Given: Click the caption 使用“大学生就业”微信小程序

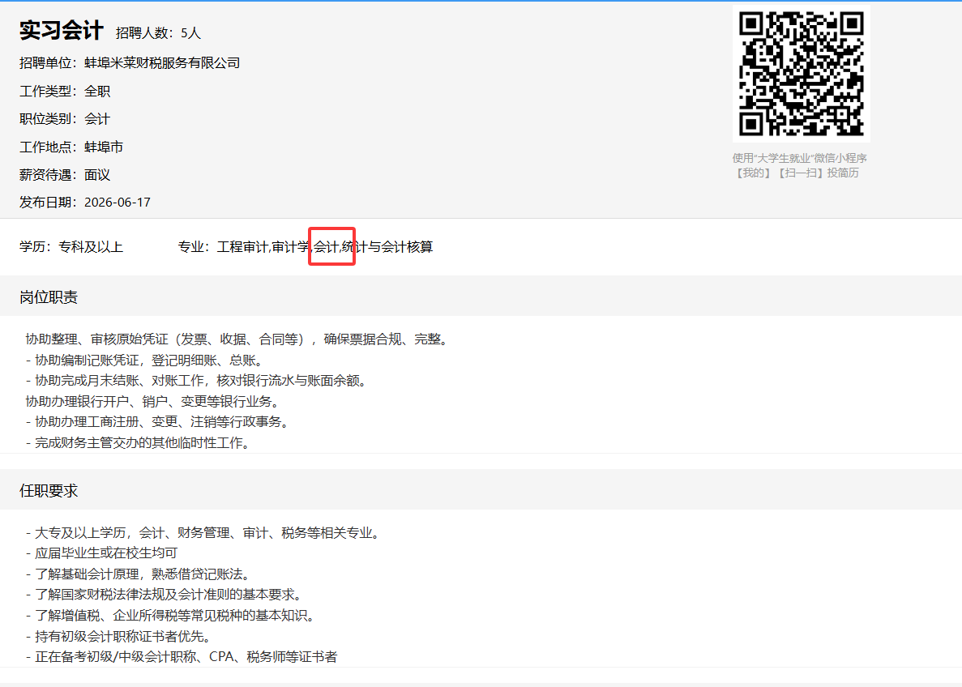Looking at the screenshot, I should (799, 158).
